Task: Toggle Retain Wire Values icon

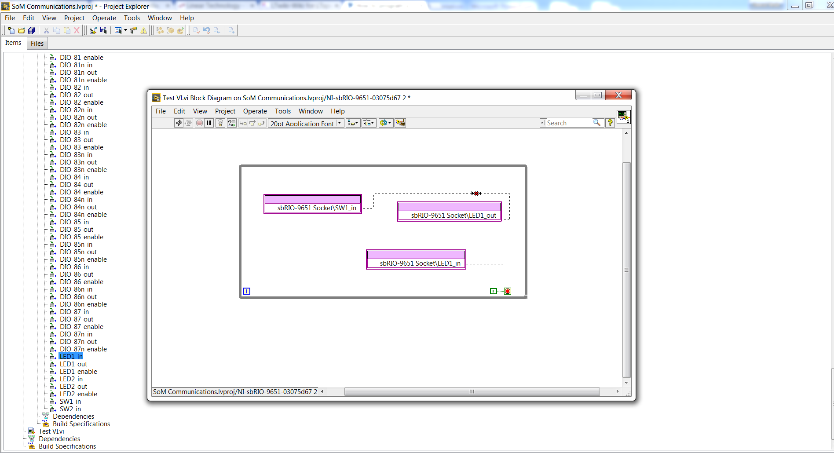Action: click(x=231, y=123)
